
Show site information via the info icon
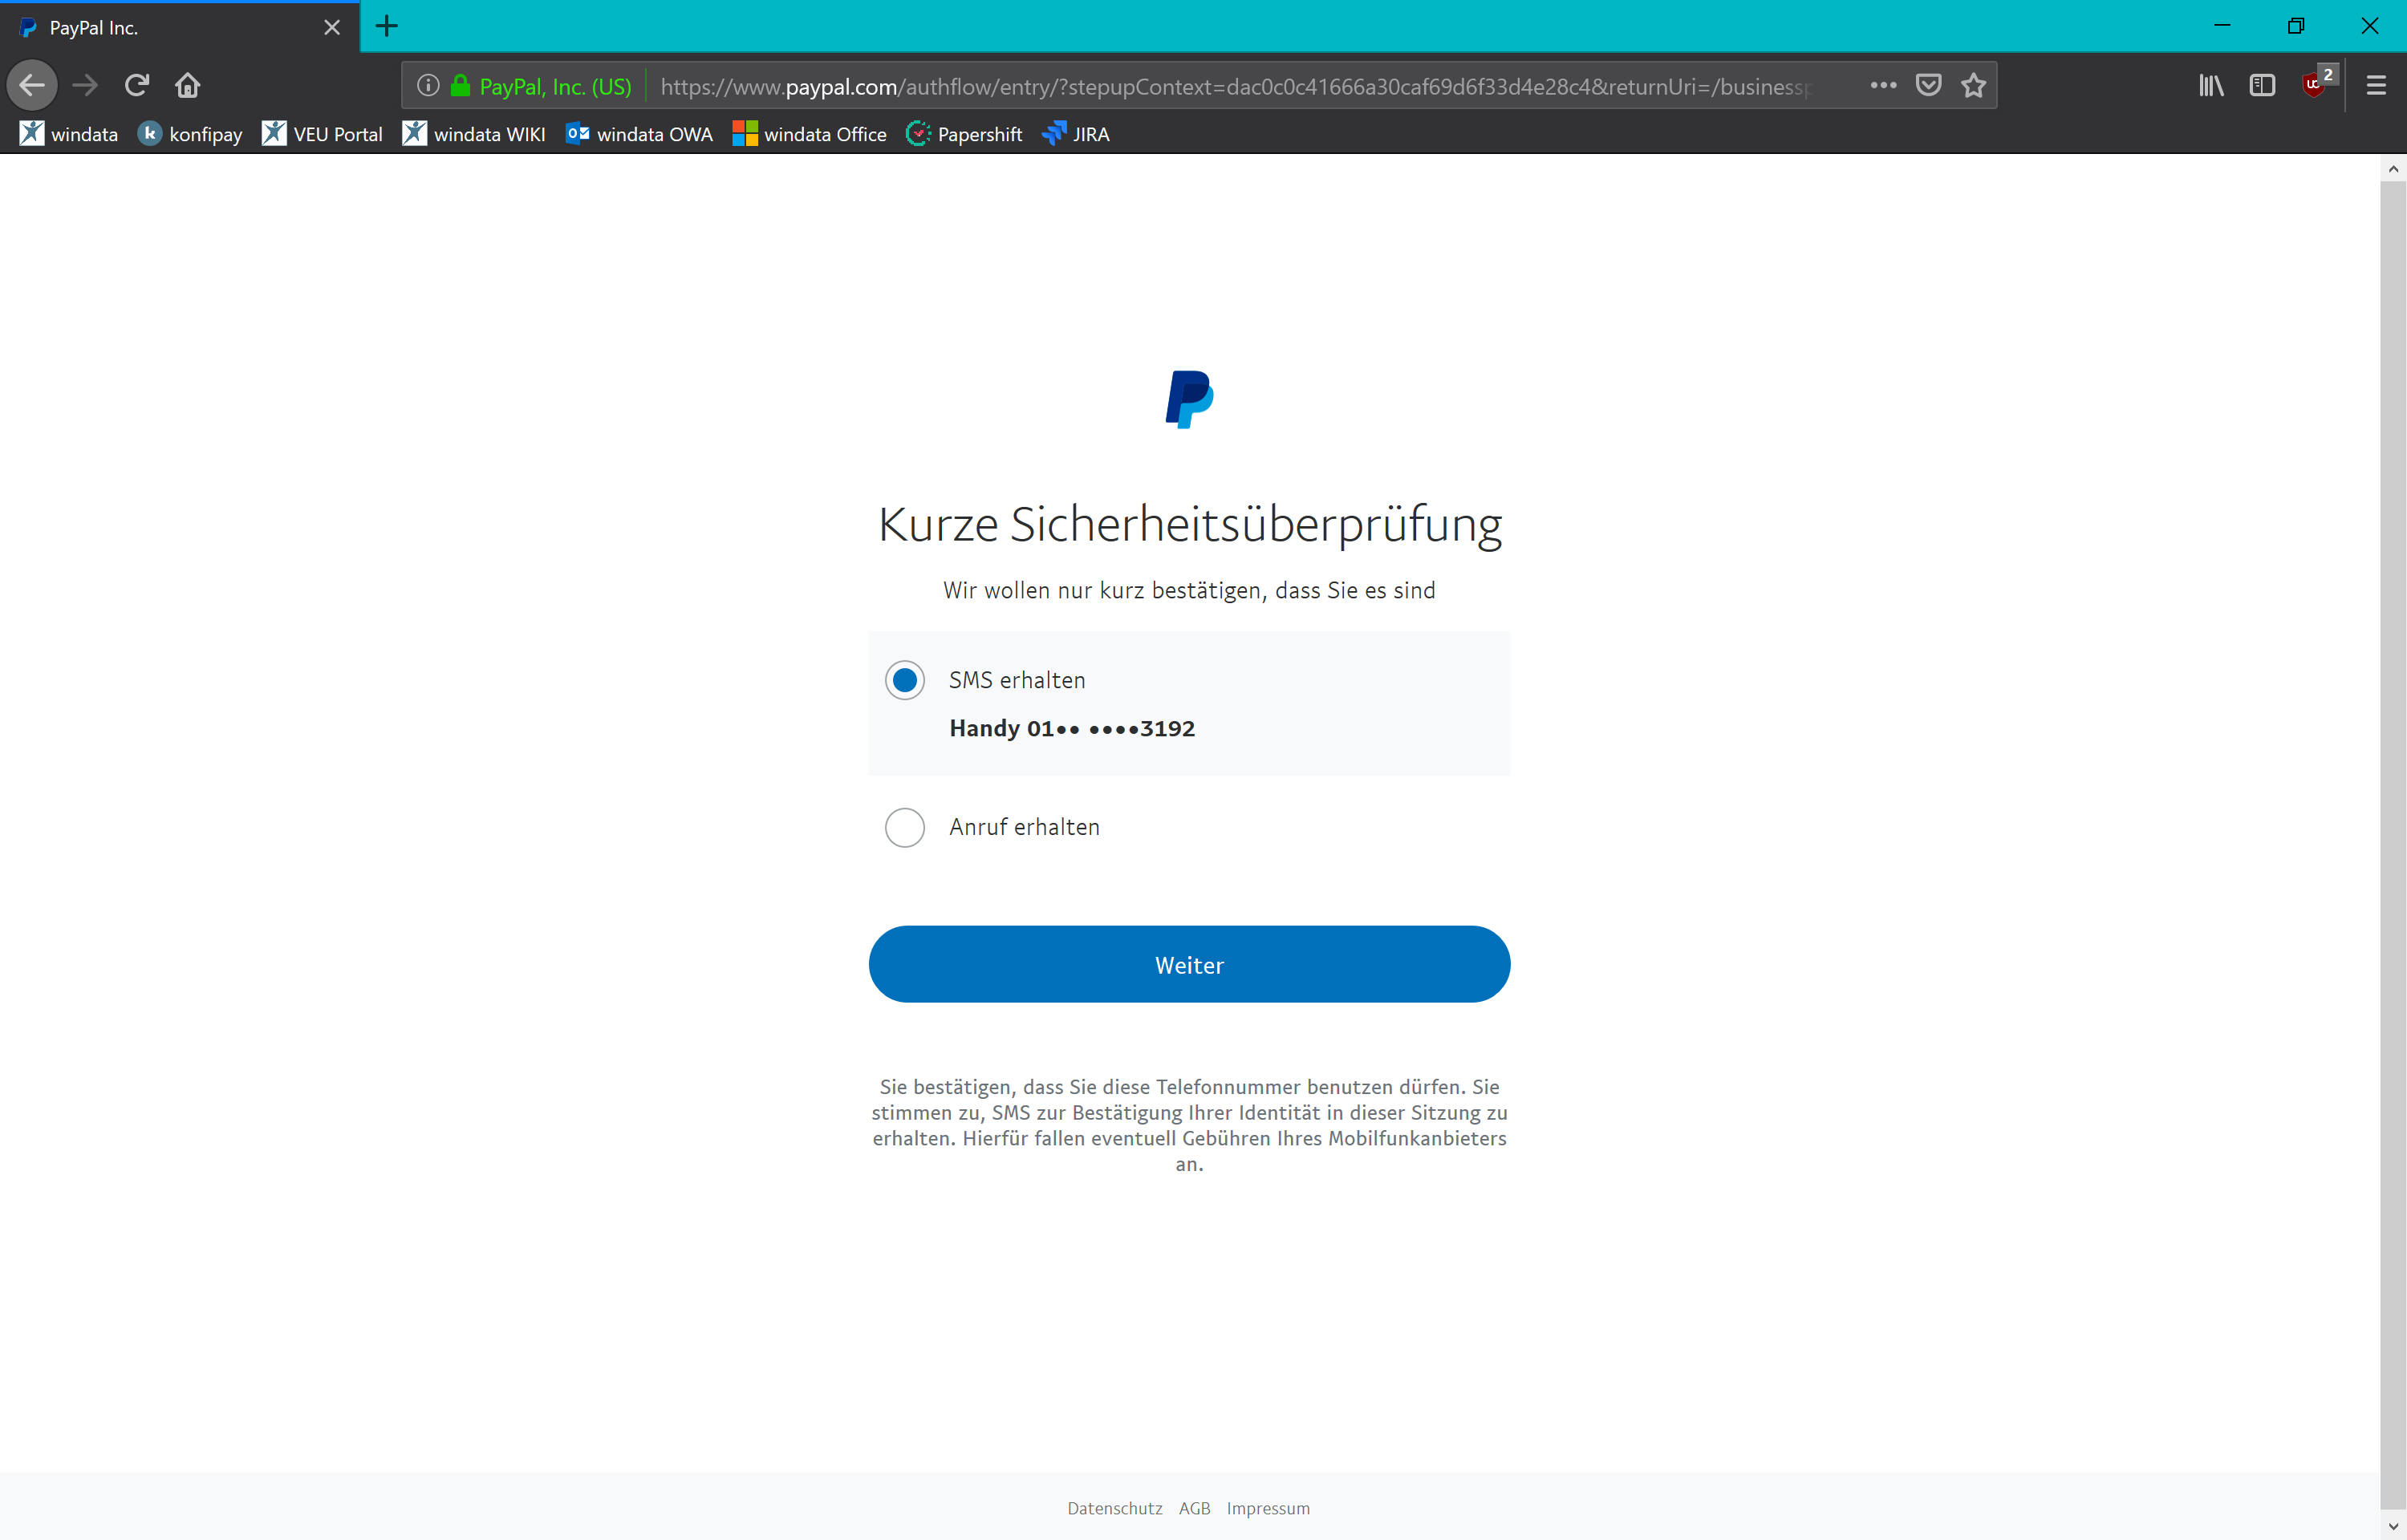click(x=428, y=86)
